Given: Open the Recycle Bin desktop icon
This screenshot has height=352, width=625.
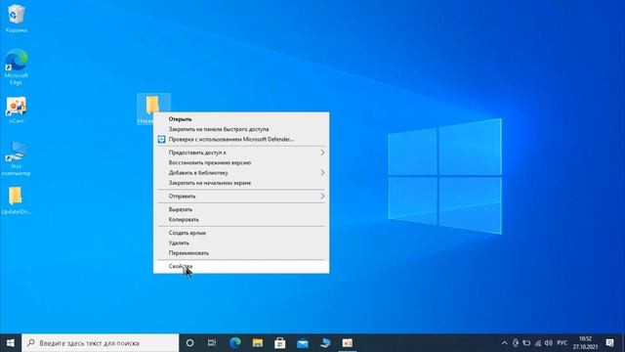Looking at the screenshot, I should [16, 19].
